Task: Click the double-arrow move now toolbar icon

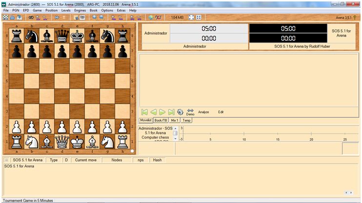Action: (x=57, y=18)
